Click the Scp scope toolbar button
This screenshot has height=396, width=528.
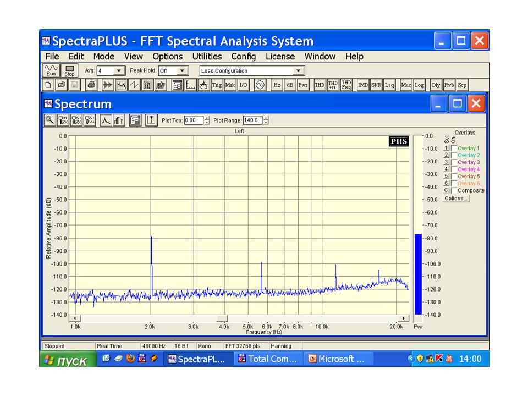463,85
